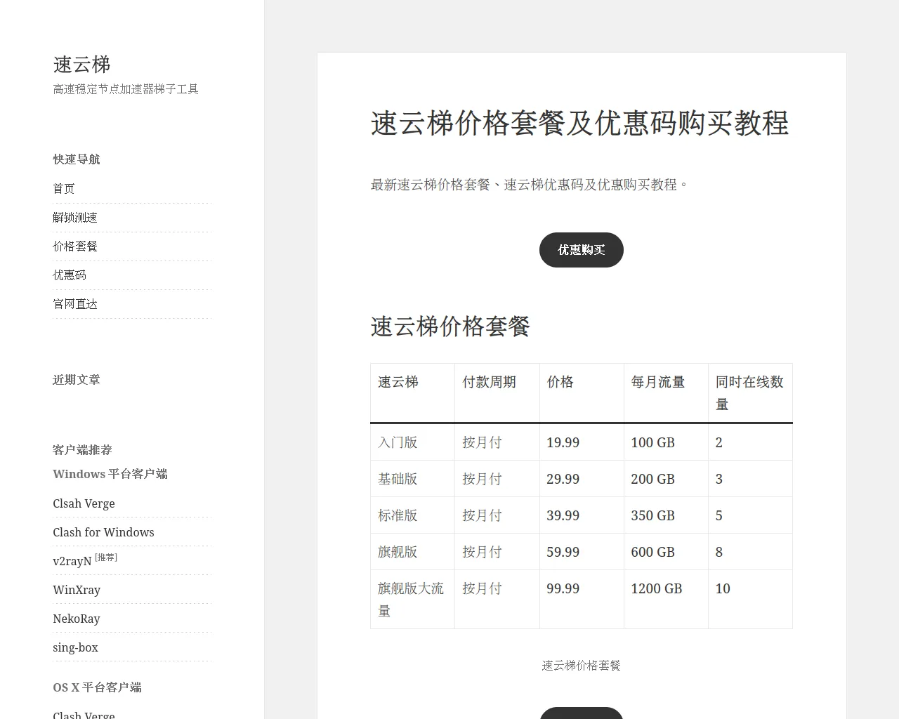Open the NekoRay client link
899x719 pixels.
(x=77, y=619)
